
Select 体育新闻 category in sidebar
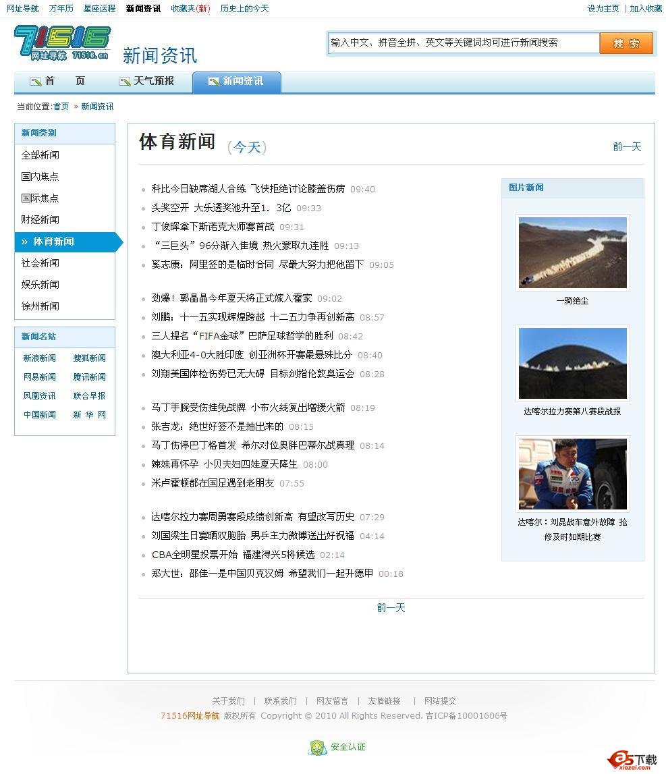69,242
